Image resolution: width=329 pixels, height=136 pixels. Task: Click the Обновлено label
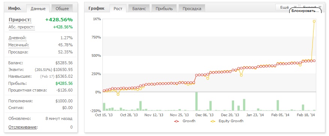tap(20, 119)
